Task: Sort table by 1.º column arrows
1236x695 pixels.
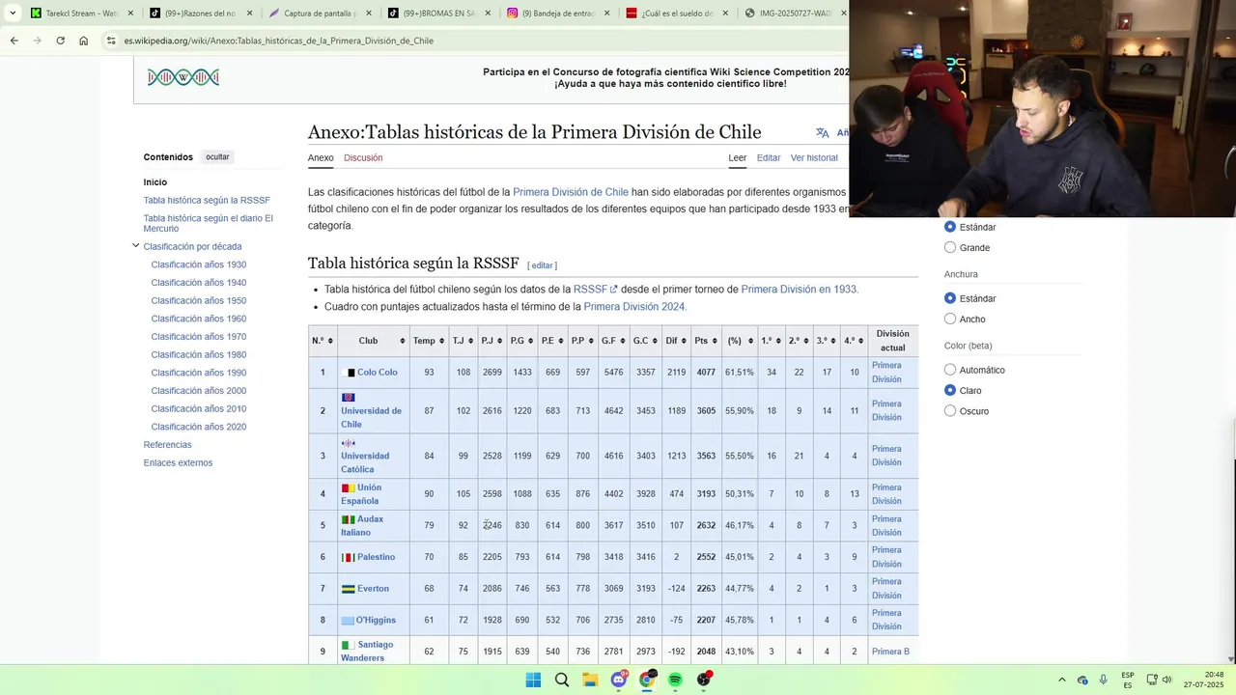Action: 779,341
